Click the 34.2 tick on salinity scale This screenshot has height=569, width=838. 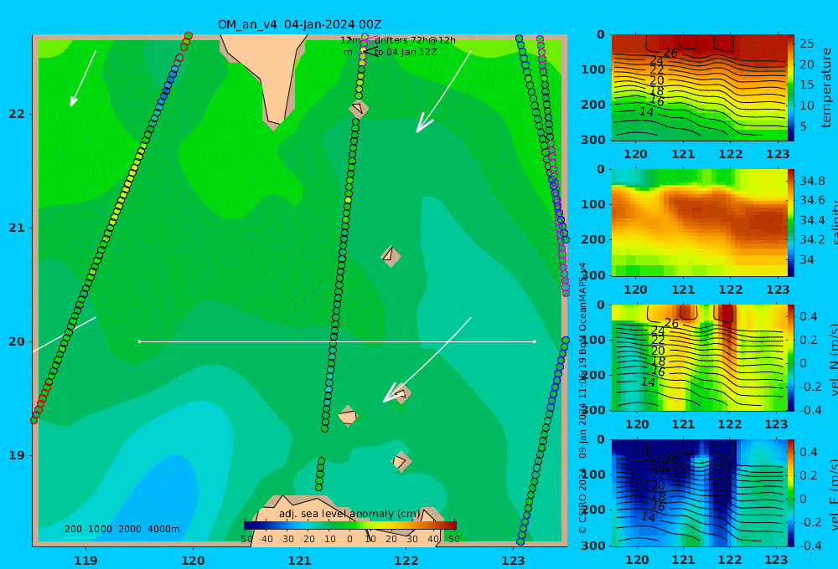tap(812, 239)
